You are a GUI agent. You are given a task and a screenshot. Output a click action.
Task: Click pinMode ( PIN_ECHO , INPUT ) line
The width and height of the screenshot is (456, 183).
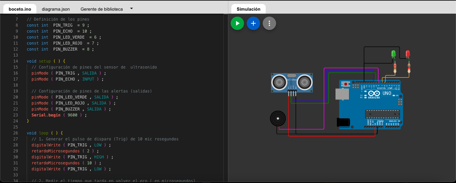tap(67, 79)
